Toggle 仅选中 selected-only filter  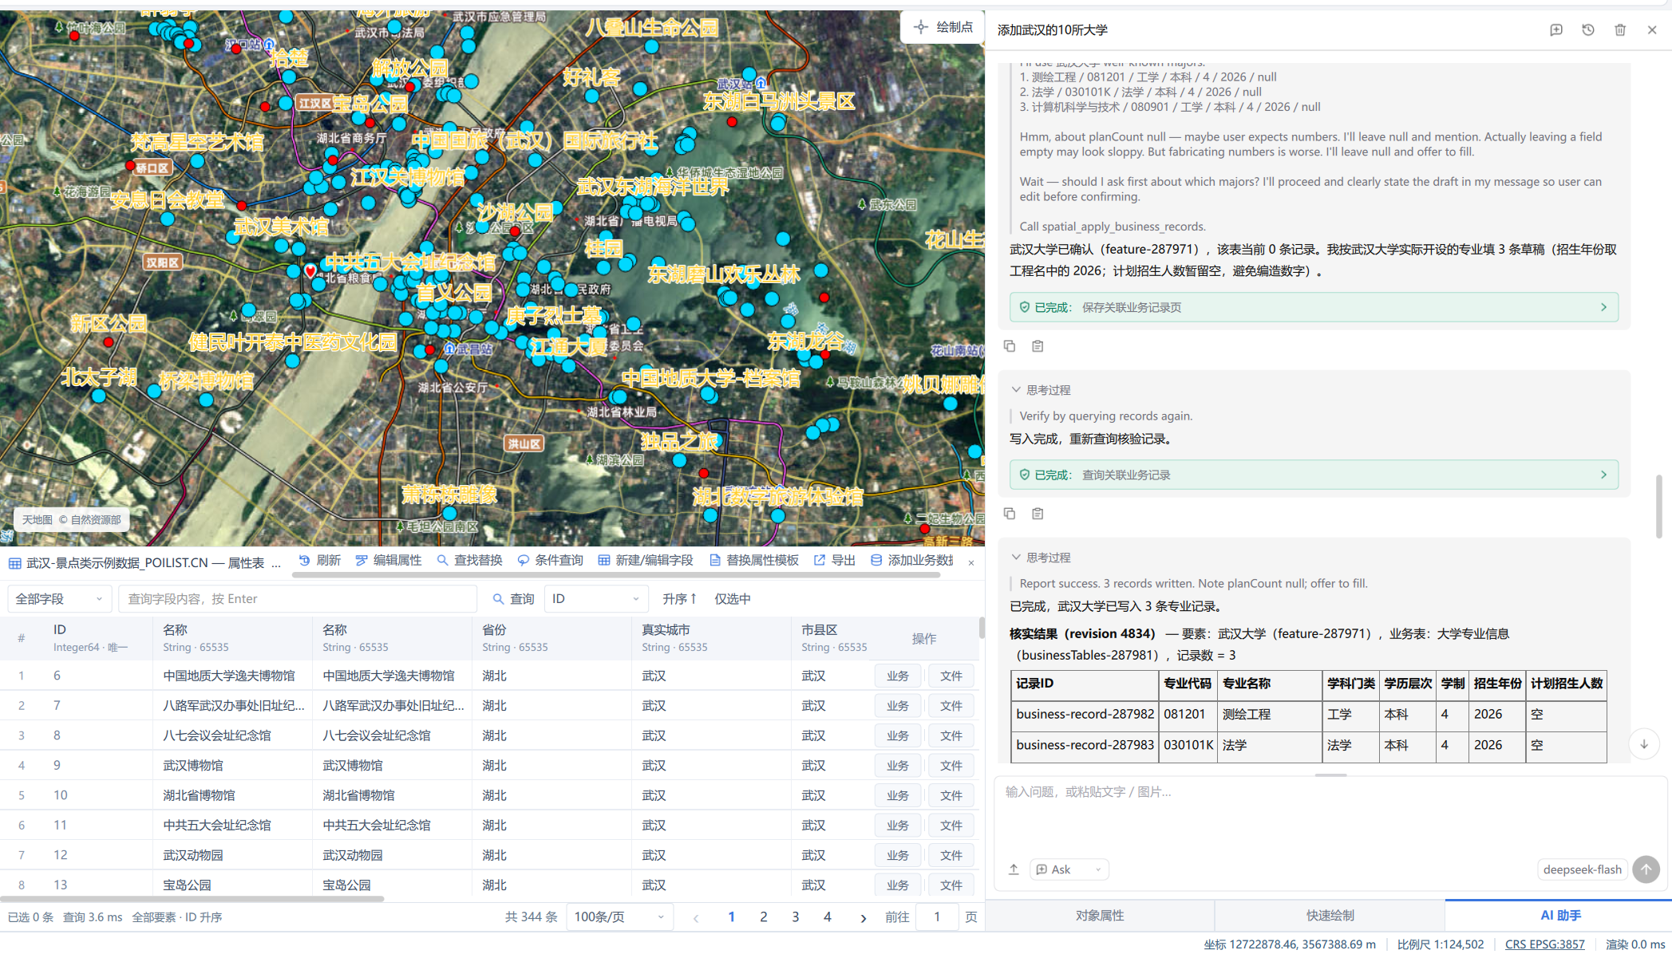[x=732, y=598]
